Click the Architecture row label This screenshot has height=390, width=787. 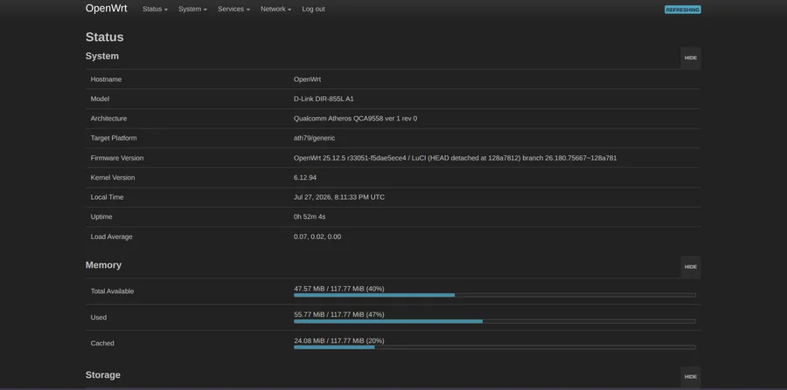tap(108, 119)
